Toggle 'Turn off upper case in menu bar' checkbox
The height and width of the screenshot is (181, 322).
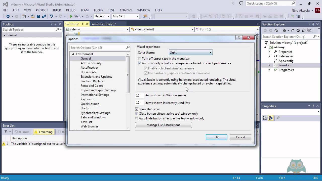click(x=139, y=59)
